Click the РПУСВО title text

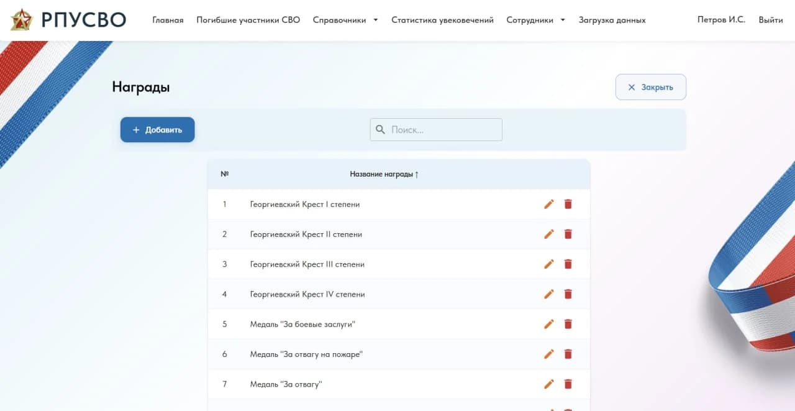point(84,20)
